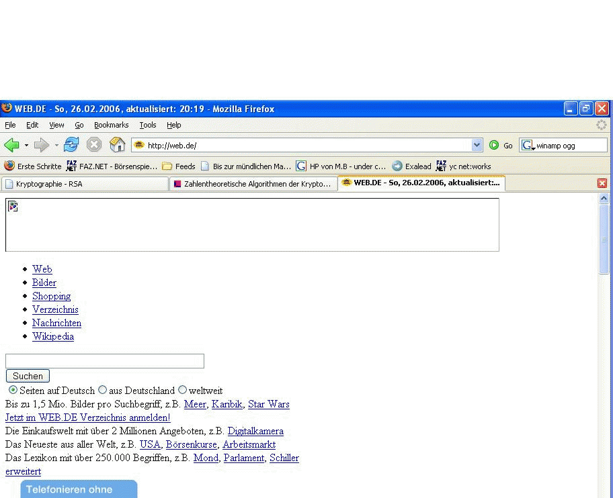Open the Back button history dropdown arrow
The width and height of the screenshot is (613, 498).
[26, 146]
